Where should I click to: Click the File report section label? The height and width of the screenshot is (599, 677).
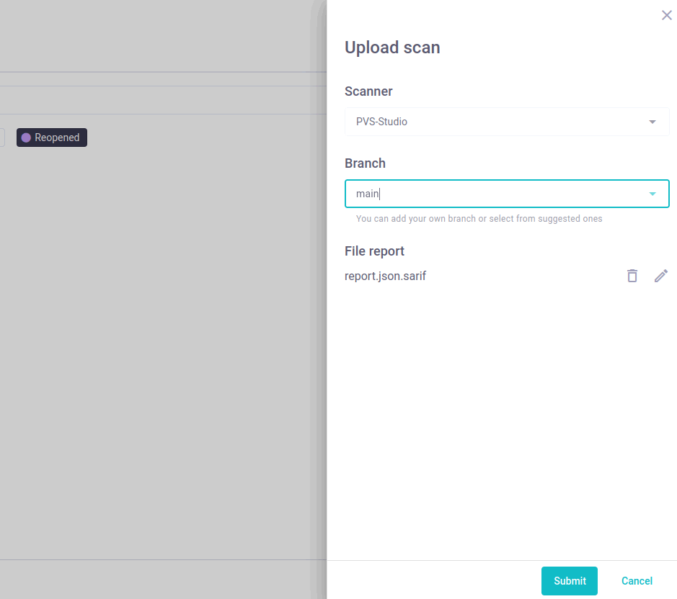[374, 251]
